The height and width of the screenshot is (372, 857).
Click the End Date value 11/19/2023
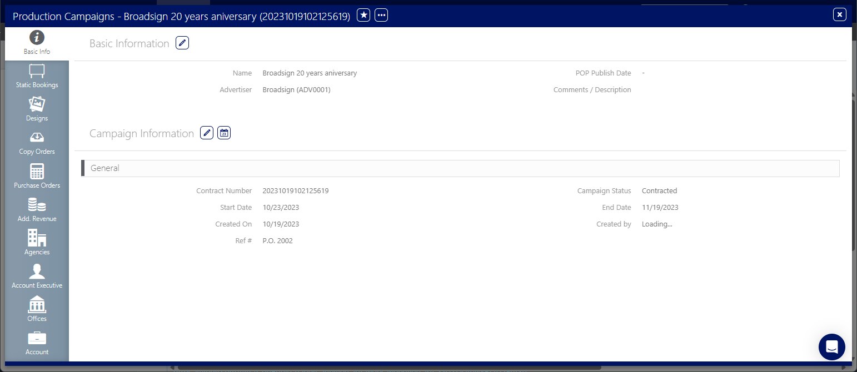pyautogui.click(x=660, y=208)
